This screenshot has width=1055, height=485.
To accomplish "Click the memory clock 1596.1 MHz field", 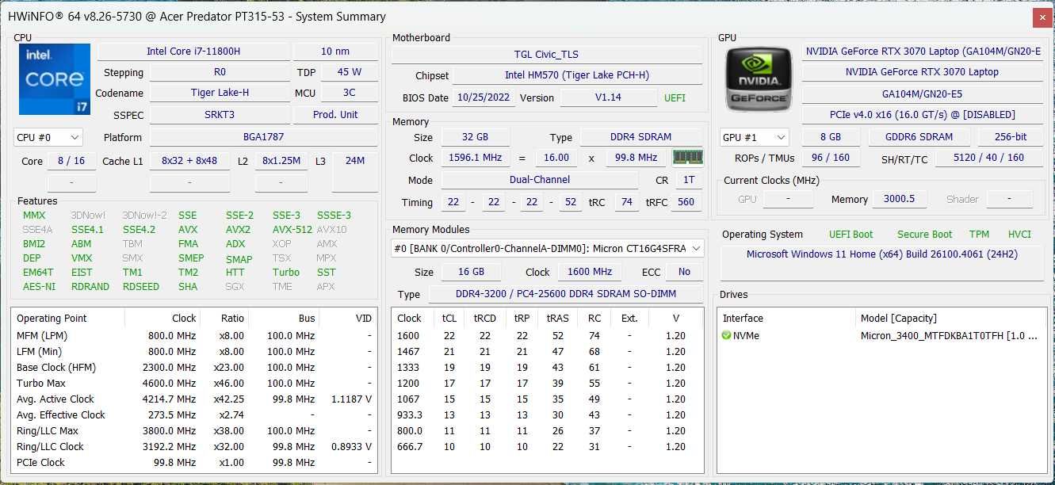I will click(475, 157).
